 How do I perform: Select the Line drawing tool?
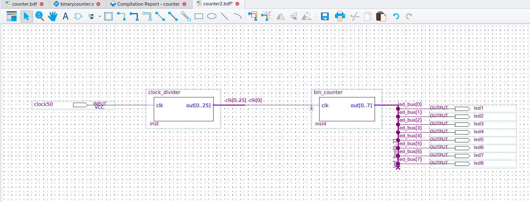225,16
